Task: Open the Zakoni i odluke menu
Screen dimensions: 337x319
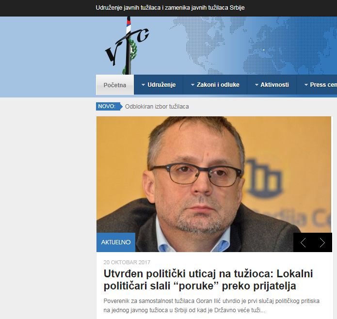Action: click(215, 85)
